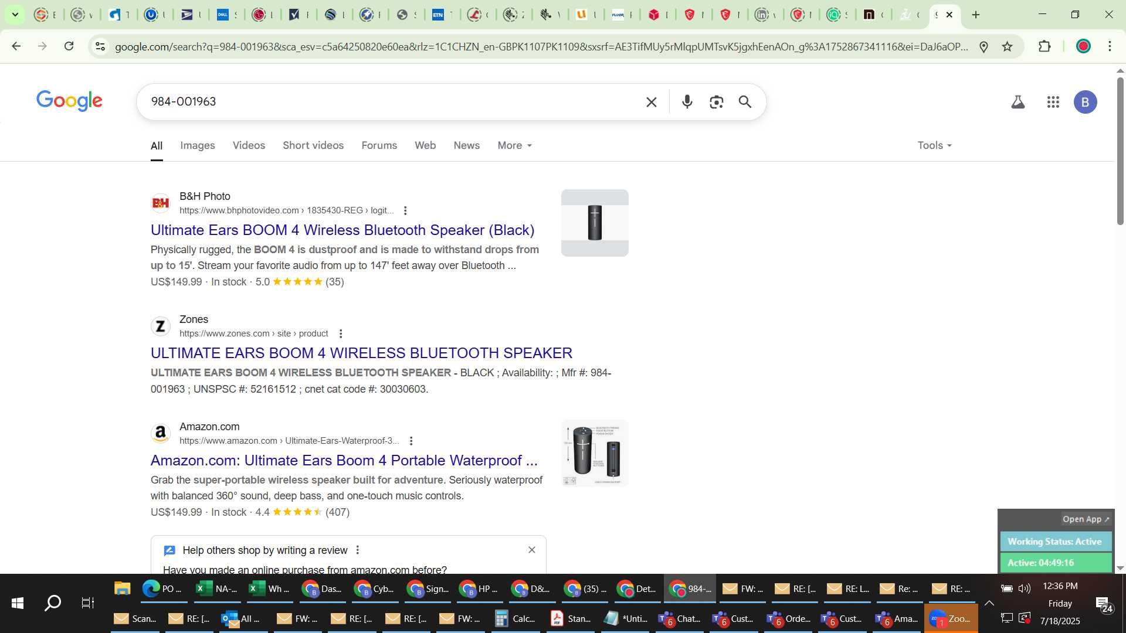Start voice search with microphone icon

pos(687,102)
